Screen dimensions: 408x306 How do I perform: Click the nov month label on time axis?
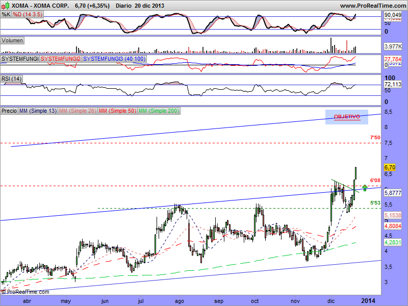point(295,301)
